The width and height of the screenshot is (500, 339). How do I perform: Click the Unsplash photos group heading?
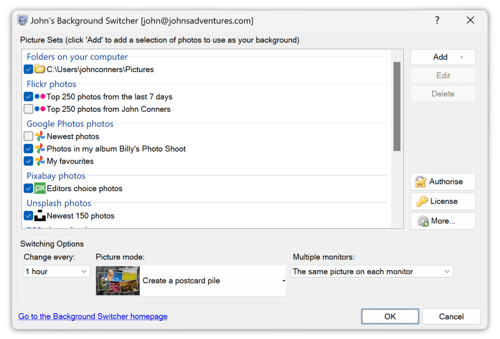point(59,203)
